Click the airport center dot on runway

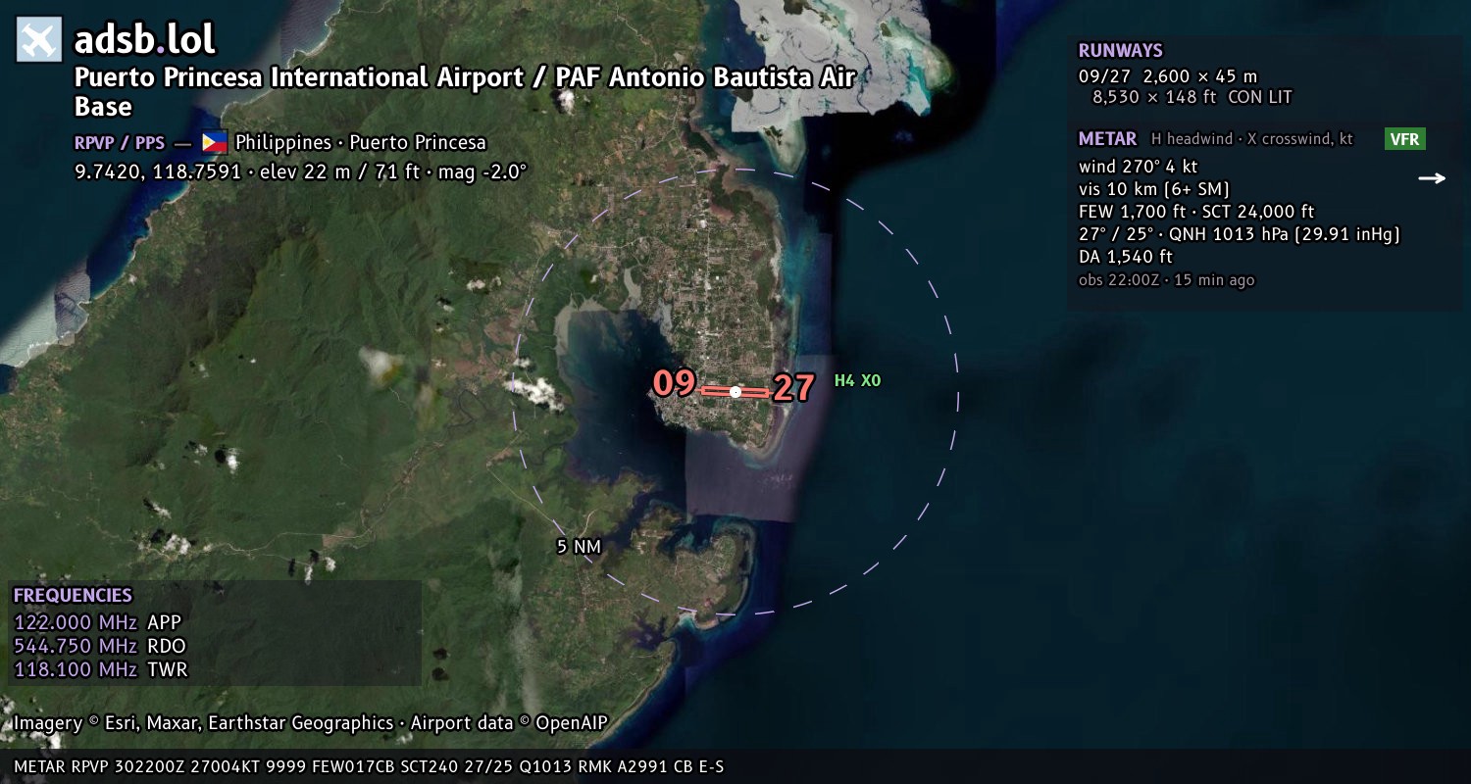click(735, 392)
